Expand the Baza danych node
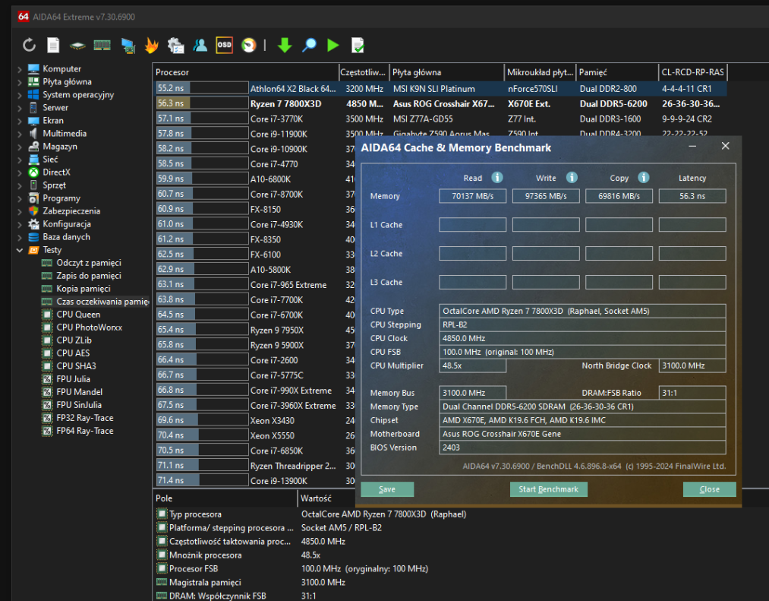The height and width of the screenshot is (601, 769). pyautogui.click(x=20, y=237)
